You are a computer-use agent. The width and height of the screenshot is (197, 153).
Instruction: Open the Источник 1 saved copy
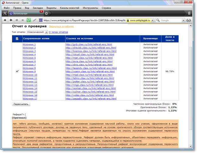tap(29, 44)
